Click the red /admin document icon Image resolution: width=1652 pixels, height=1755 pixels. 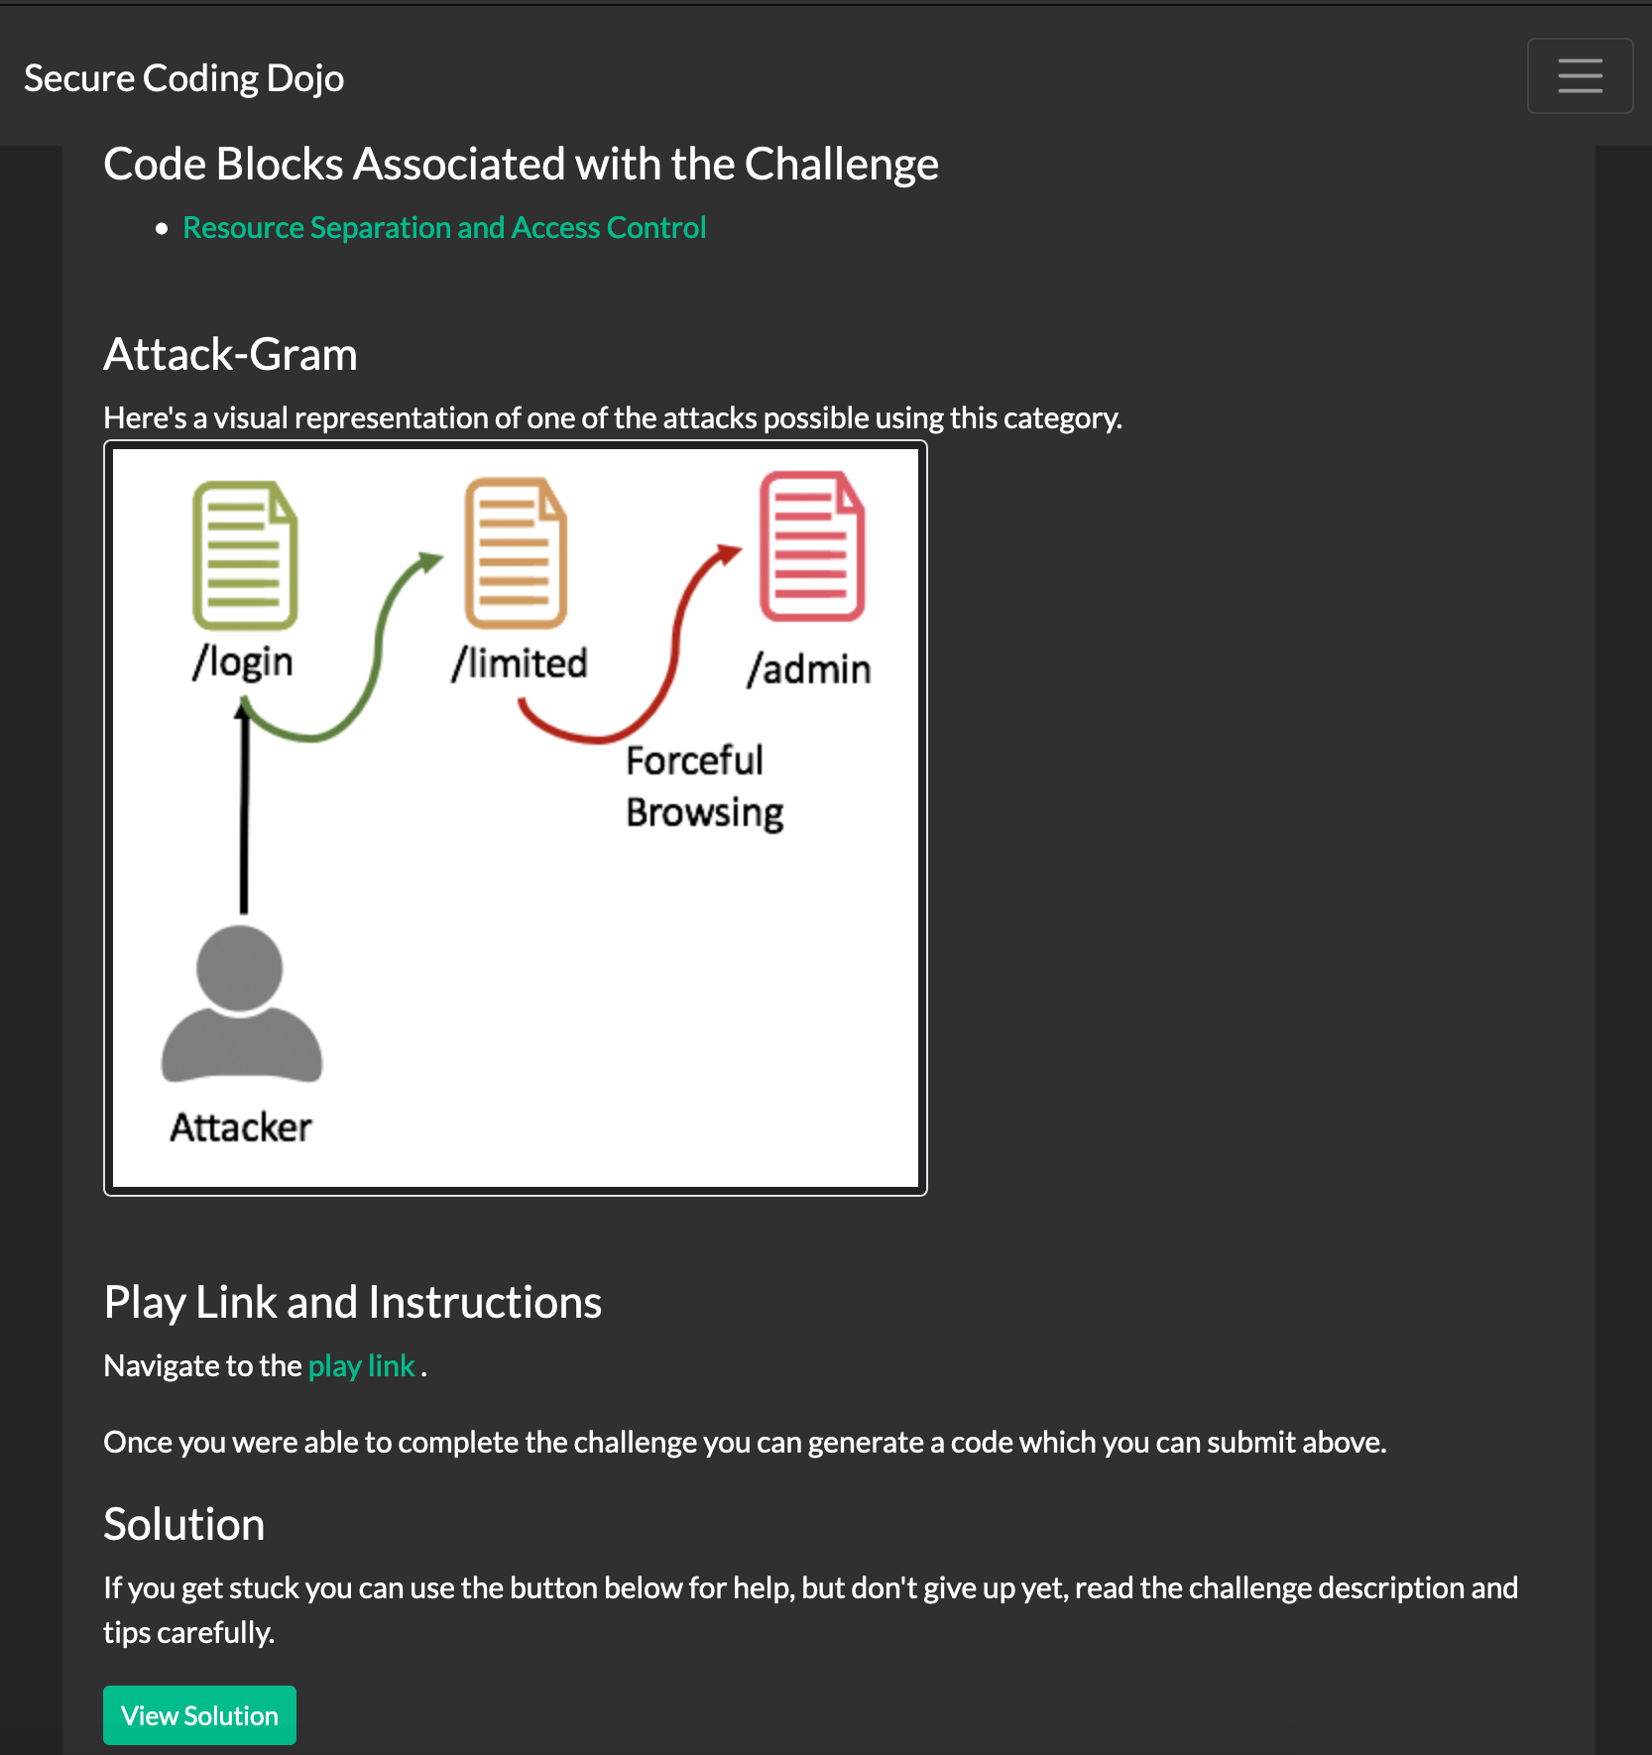811,546
